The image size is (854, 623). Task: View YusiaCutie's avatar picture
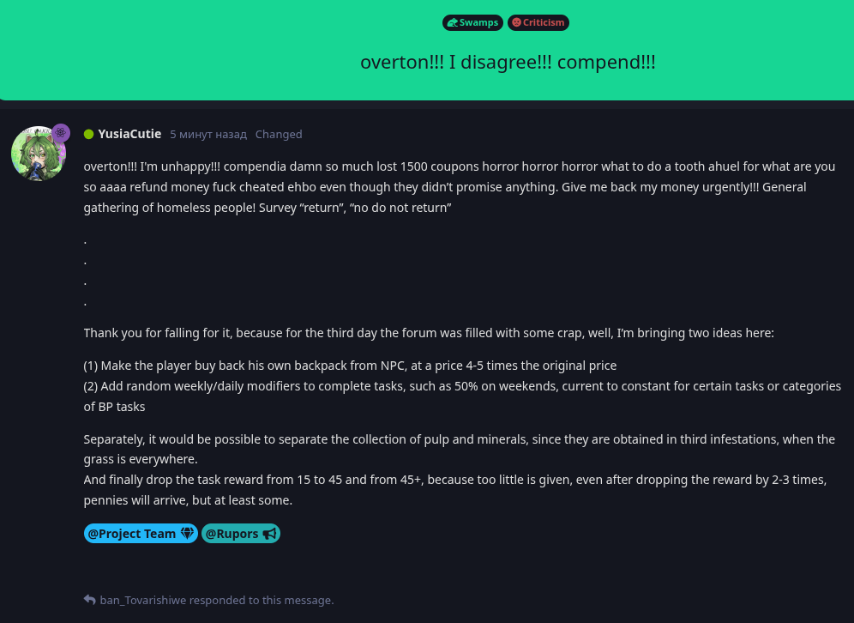(38, 154)
